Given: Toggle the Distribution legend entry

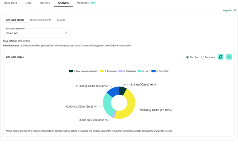Looking at the screenshot, I should pos(127,71).
